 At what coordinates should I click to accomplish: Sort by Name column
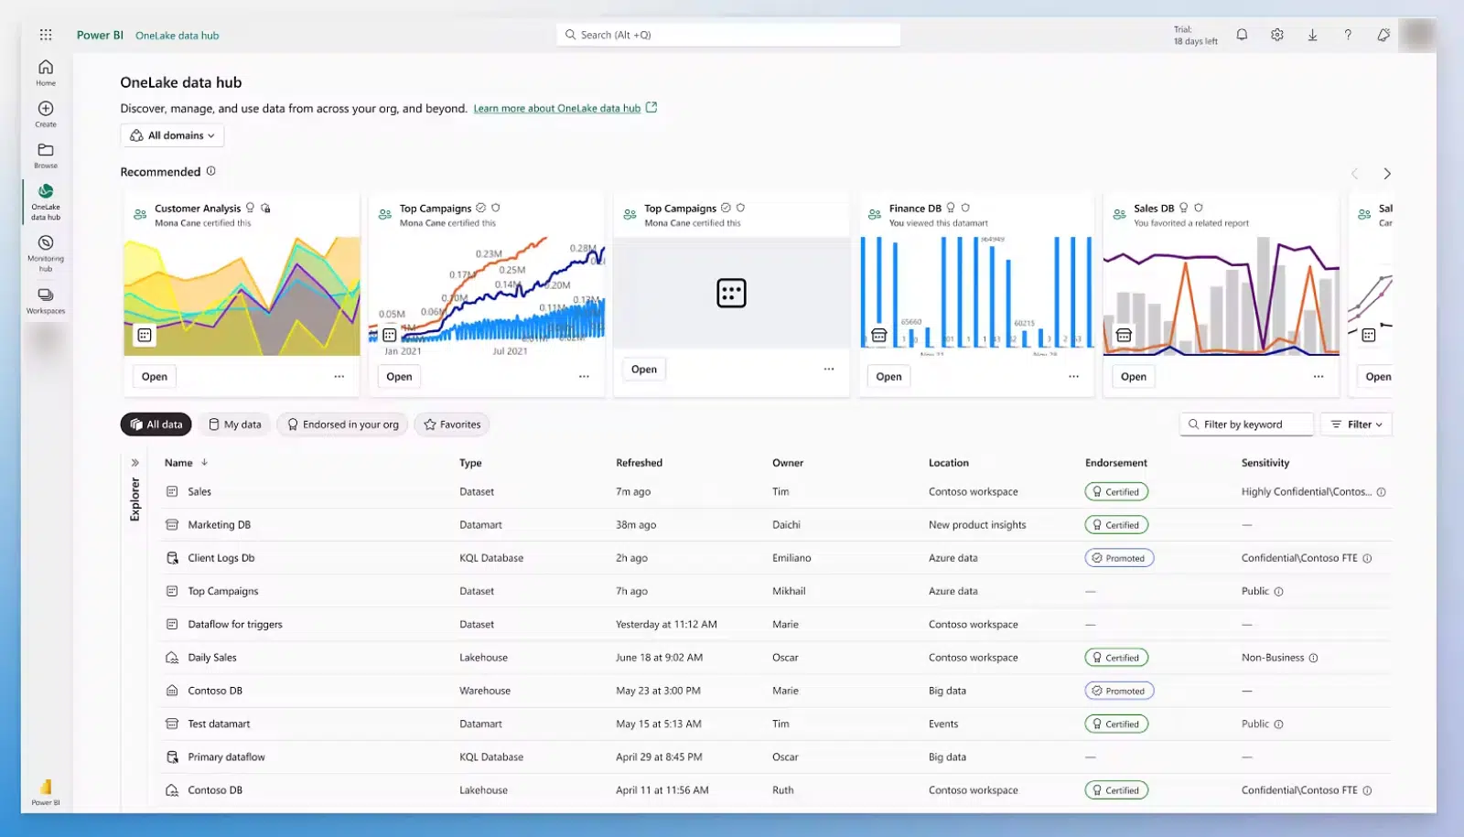click(x=186, y=463)
